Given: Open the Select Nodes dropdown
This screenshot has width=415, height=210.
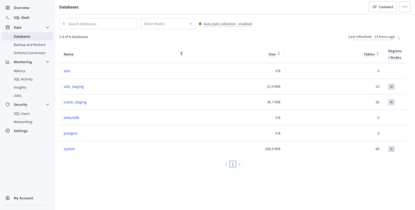Looking at the screenshot, I should coord(168,24).
